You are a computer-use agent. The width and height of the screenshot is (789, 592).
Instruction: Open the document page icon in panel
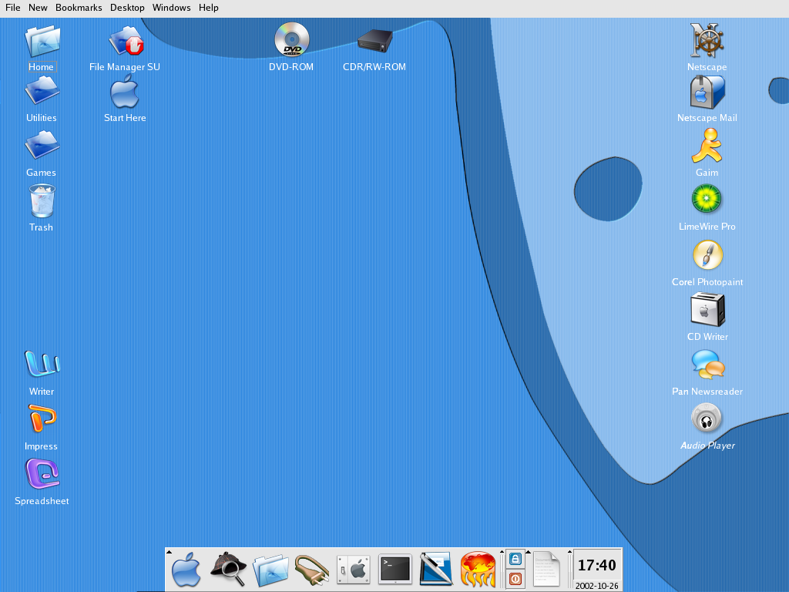[x=546, y=570]
